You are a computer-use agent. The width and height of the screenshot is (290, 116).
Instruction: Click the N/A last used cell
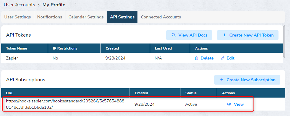[158, 58]
